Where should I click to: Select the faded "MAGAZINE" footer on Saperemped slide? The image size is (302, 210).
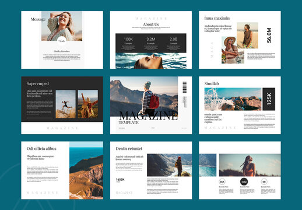click(x=62, y=128)
